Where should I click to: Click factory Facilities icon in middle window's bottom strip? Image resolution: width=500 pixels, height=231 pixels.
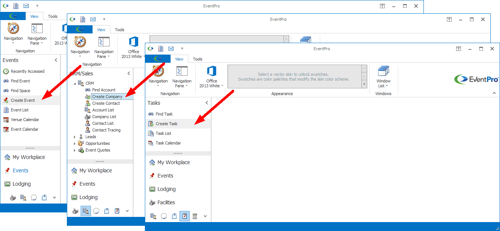point(75,211)
